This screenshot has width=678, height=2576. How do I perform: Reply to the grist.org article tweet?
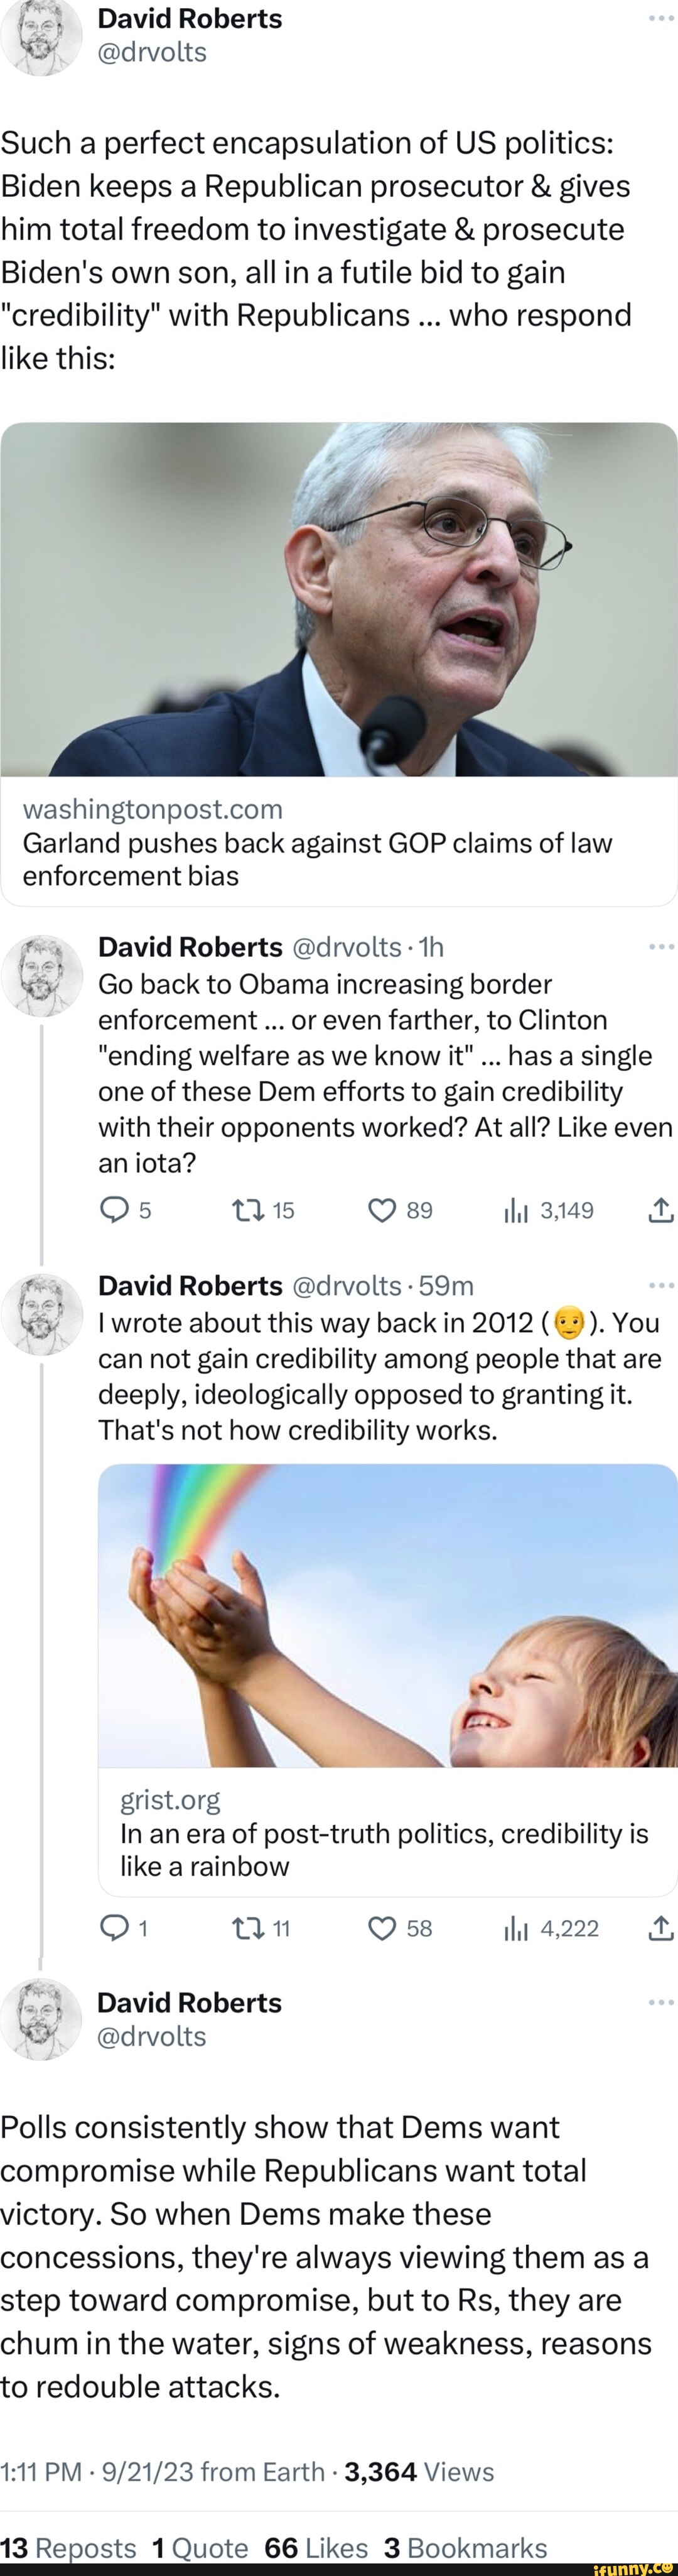click(x=114, y=1928)
